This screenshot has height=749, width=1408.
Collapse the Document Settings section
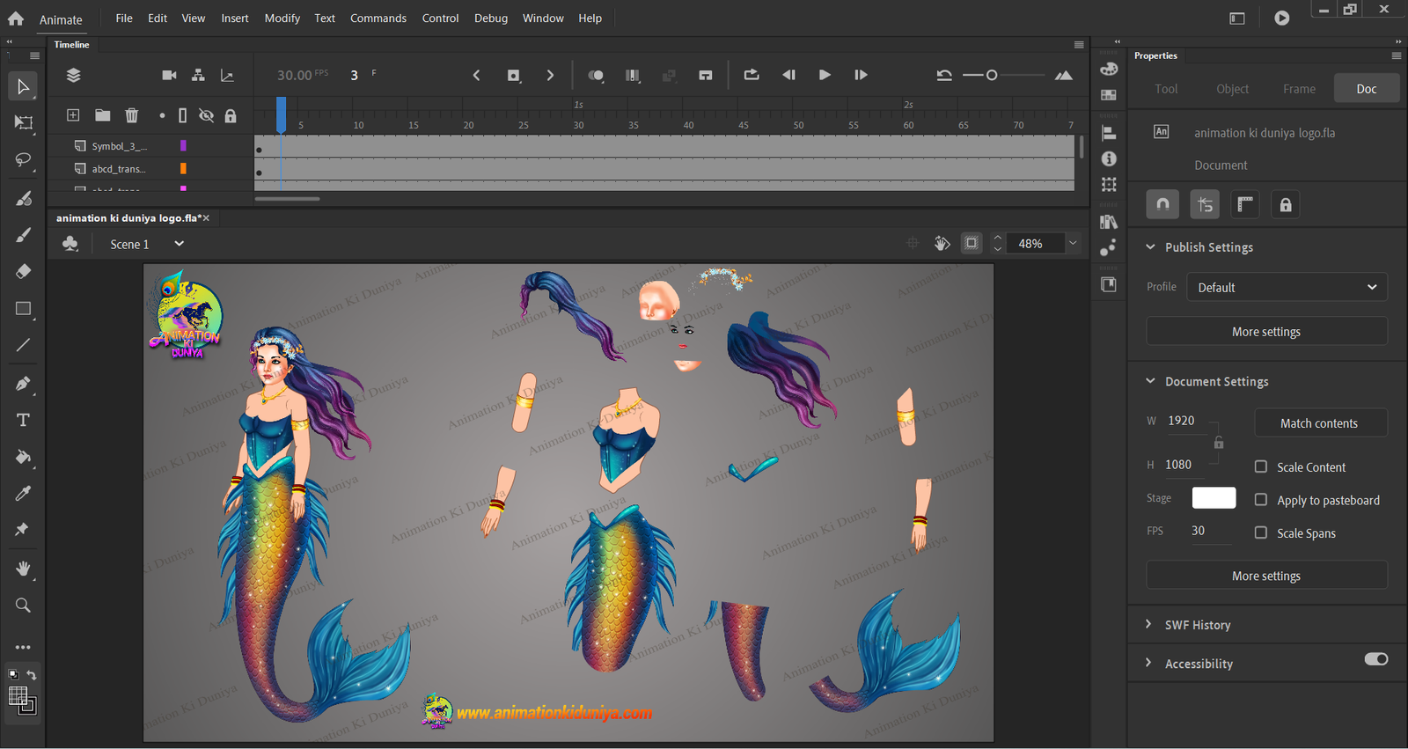[x=1150, y=381]
